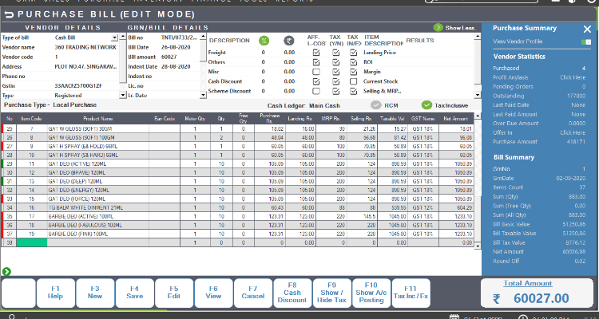Click the Indent Date field 28-08-2020

(176, 66)
